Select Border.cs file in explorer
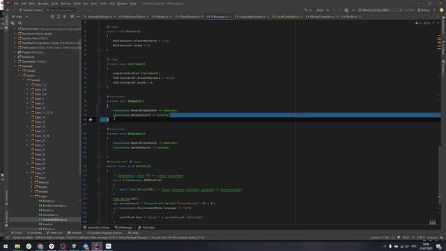The image size is (446, 251). coord(48,201)
